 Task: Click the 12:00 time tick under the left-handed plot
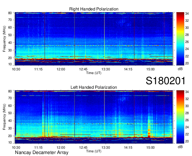(x=61, y=148)
